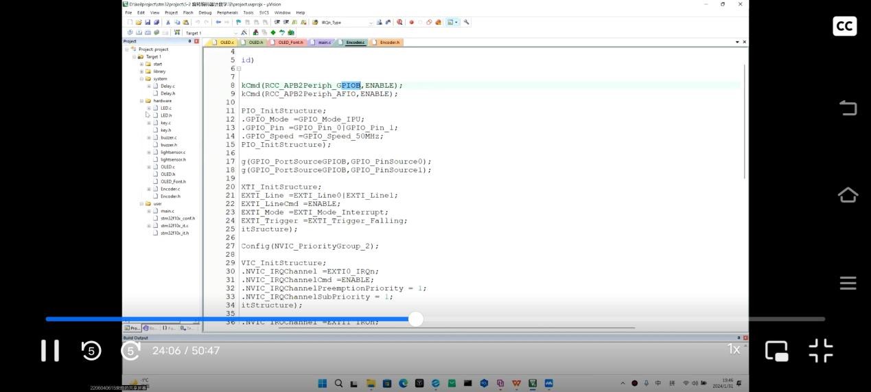Click the Find in Files magnifier icon
871x392 pixels.
[400, 22]
